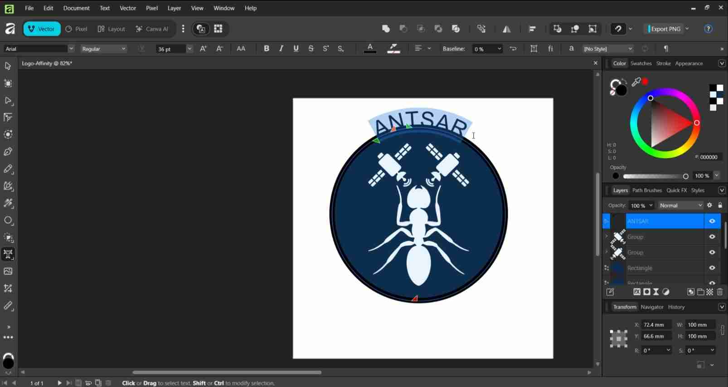
Task: Click the Vector studio button
Action: coord(42,29)
